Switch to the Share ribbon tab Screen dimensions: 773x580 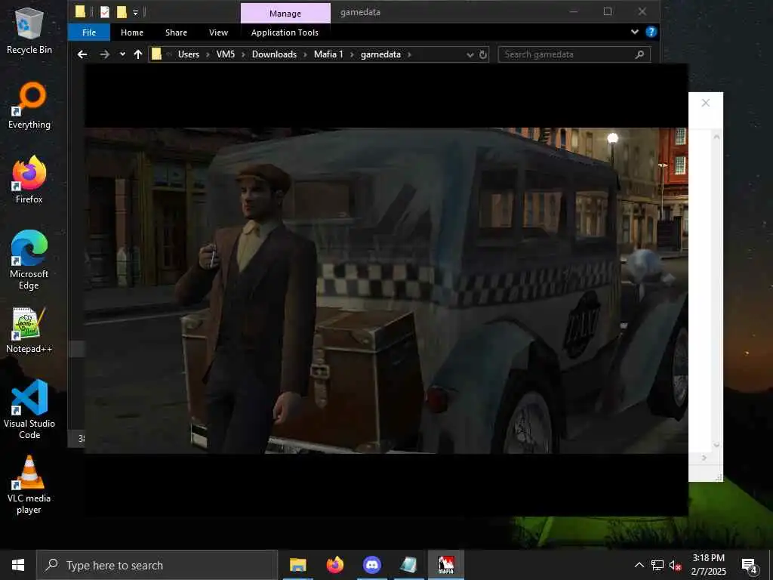pos(176,32)
